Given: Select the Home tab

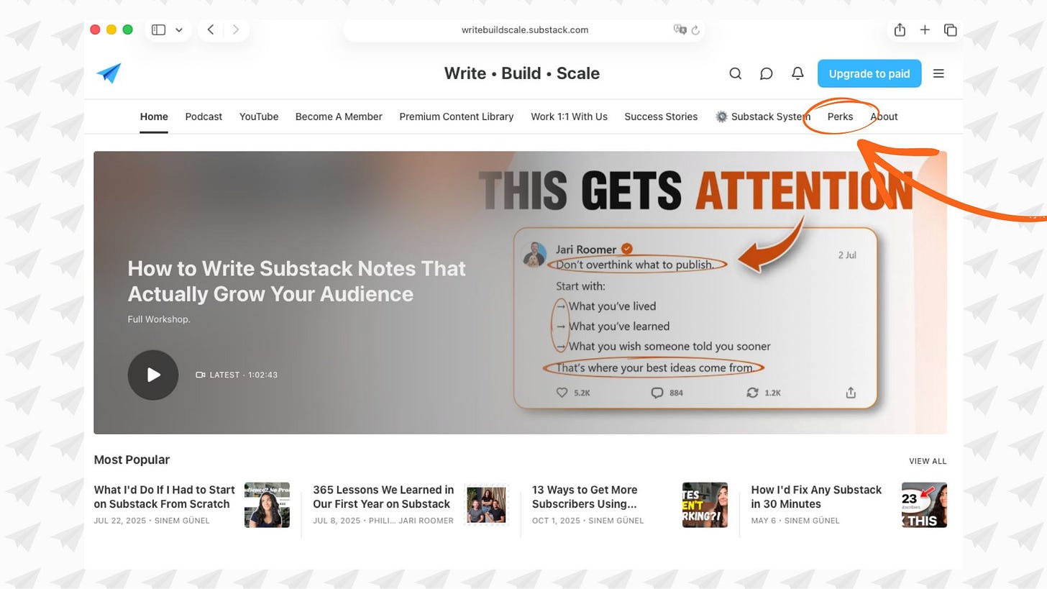Looking at the screenshot, I should point(154,117).
